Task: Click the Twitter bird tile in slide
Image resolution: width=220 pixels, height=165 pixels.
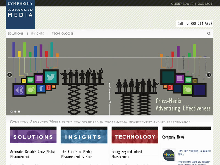Action: click(51, 77)
